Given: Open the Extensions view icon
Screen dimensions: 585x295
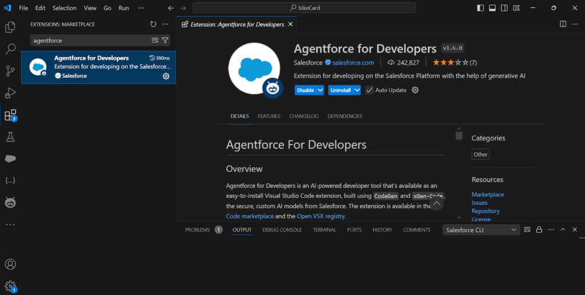Looking at the screenshot, I should [x=10, y=115].
